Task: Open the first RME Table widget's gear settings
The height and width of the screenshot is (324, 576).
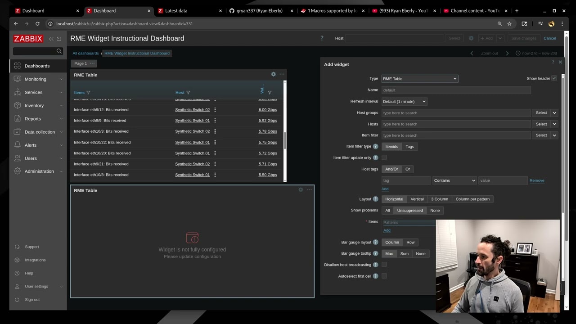Action: click(273, 74)
